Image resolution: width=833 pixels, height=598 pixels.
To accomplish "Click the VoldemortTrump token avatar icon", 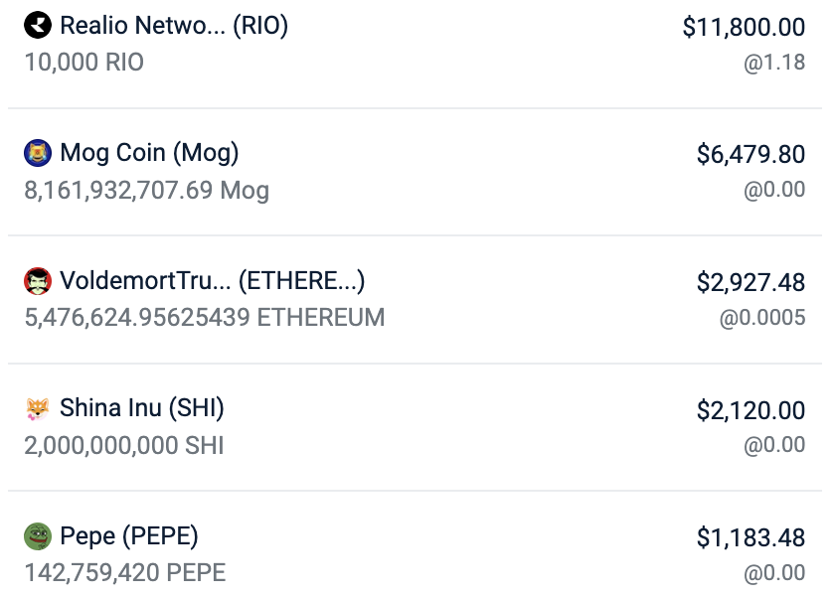I will click(x=37, y=281).
